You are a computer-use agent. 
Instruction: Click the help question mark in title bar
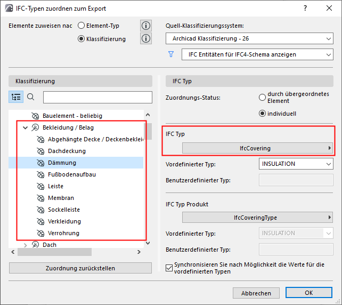point(305,9)
